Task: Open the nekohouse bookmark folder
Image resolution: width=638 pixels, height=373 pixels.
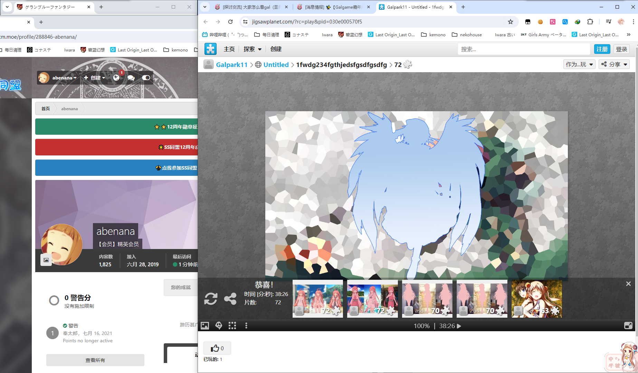Action: (467, 35)
